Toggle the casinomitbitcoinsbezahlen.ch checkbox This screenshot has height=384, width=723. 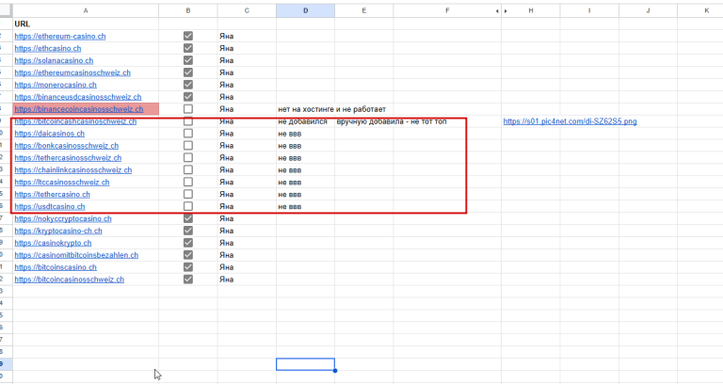pos(188,255)
